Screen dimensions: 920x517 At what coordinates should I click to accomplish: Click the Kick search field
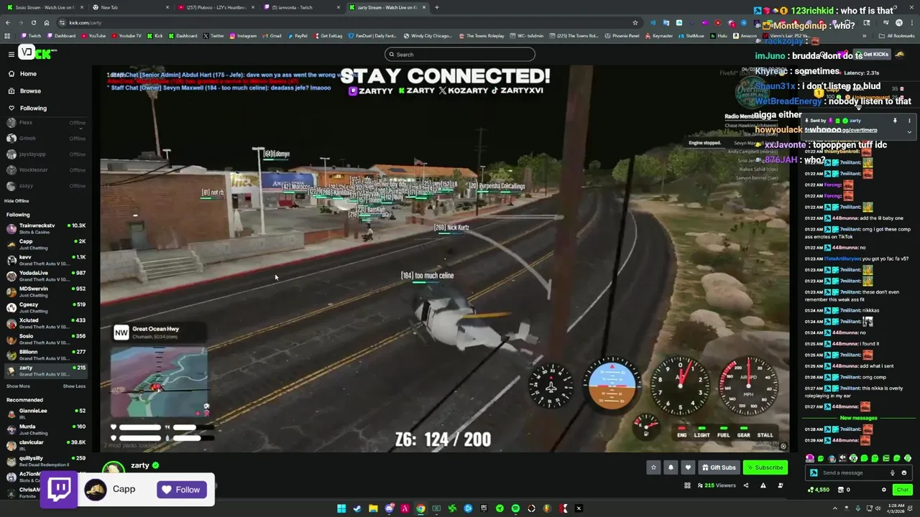click(x=460, y=55)
